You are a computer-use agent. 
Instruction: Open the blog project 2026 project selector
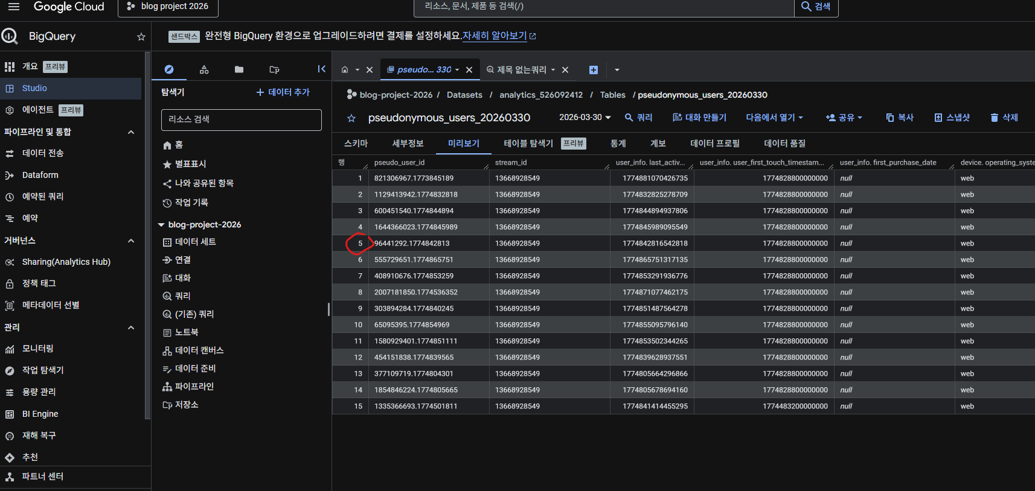click(168, 7)
